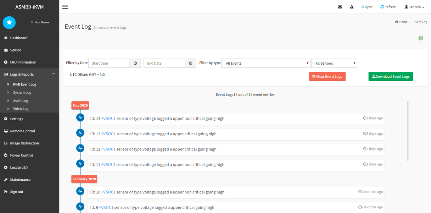The width and height of the screenshot is (431, 213).
Task: Open the Audit Log page
Action: click(20, 100)
